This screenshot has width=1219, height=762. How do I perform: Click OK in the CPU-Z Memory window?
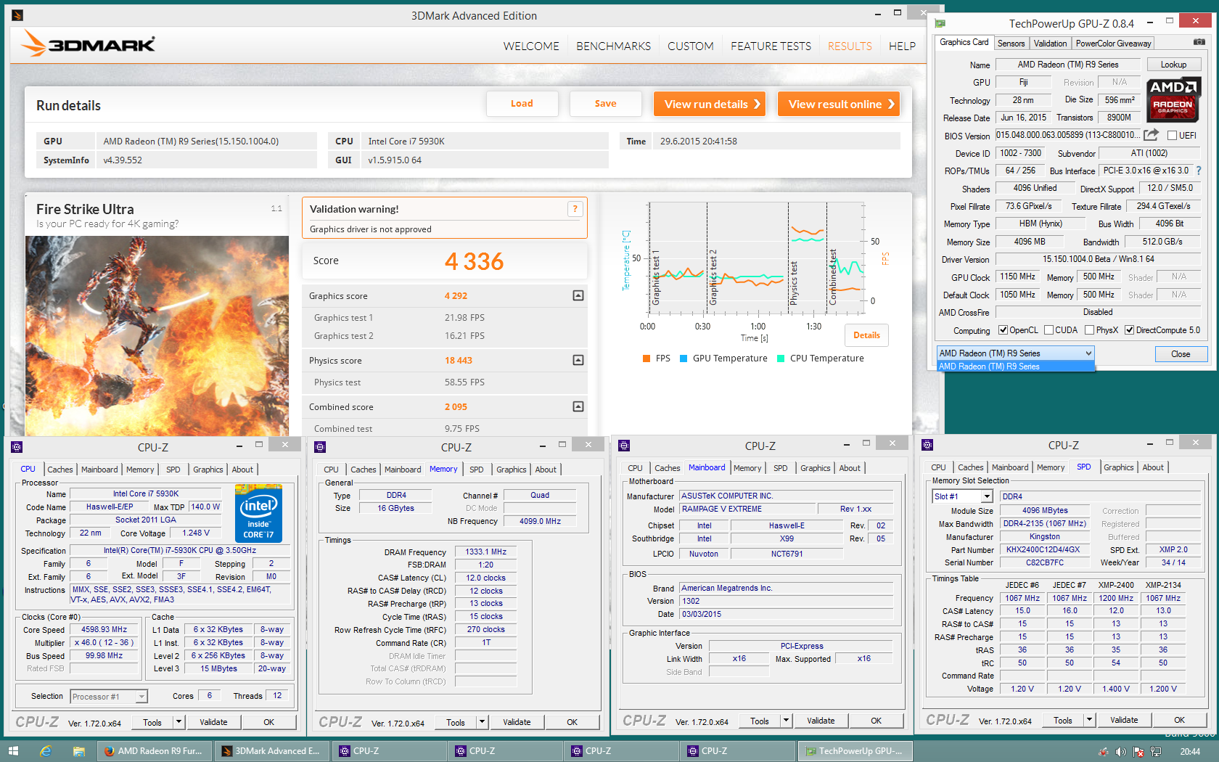coord(572,722)
